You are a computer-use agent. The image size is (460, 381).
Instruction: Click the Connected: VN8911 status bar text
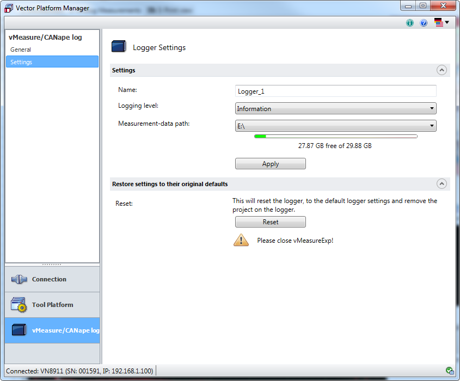click(x=79, y=371)
